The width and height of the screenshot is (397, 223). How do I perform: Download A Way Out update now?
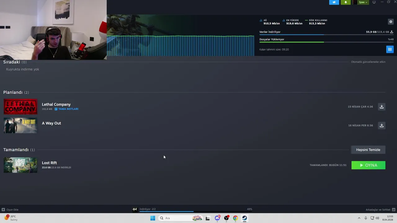[381, 125]
